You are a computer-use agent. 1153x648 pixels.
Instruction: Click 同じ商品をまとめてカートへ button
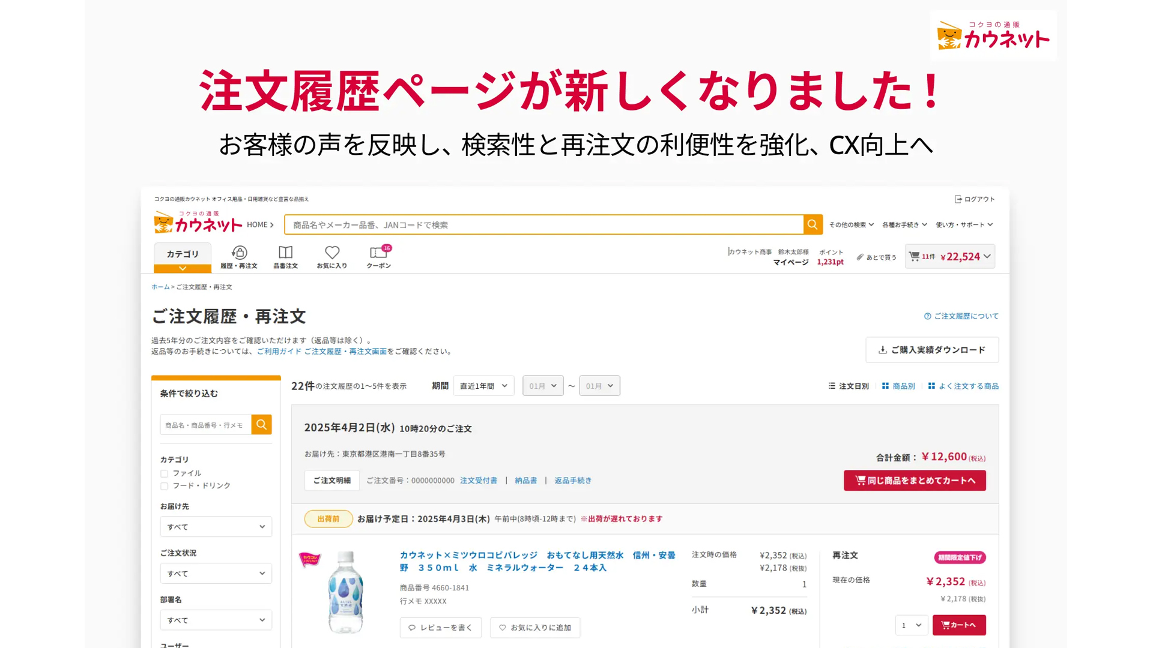(x=914, y=481)
